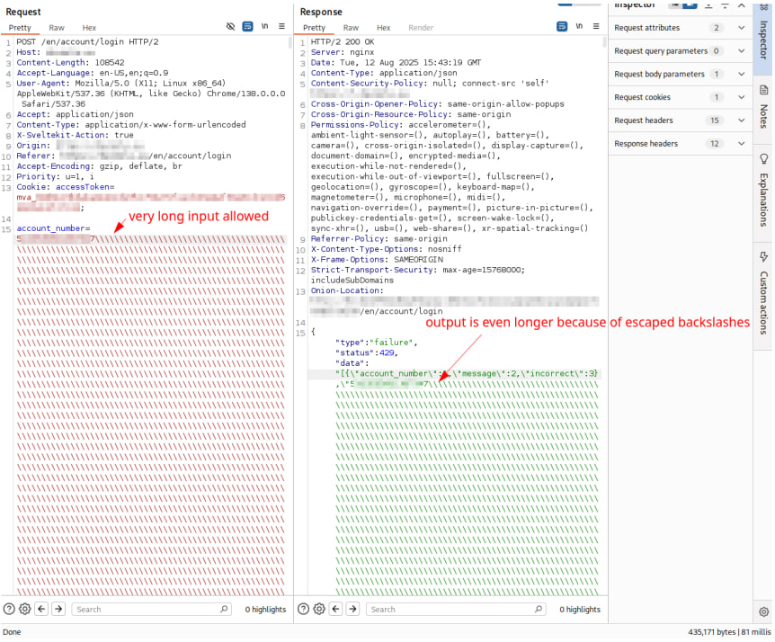
Task: Open the Explanations side tab
Action: 763,192
